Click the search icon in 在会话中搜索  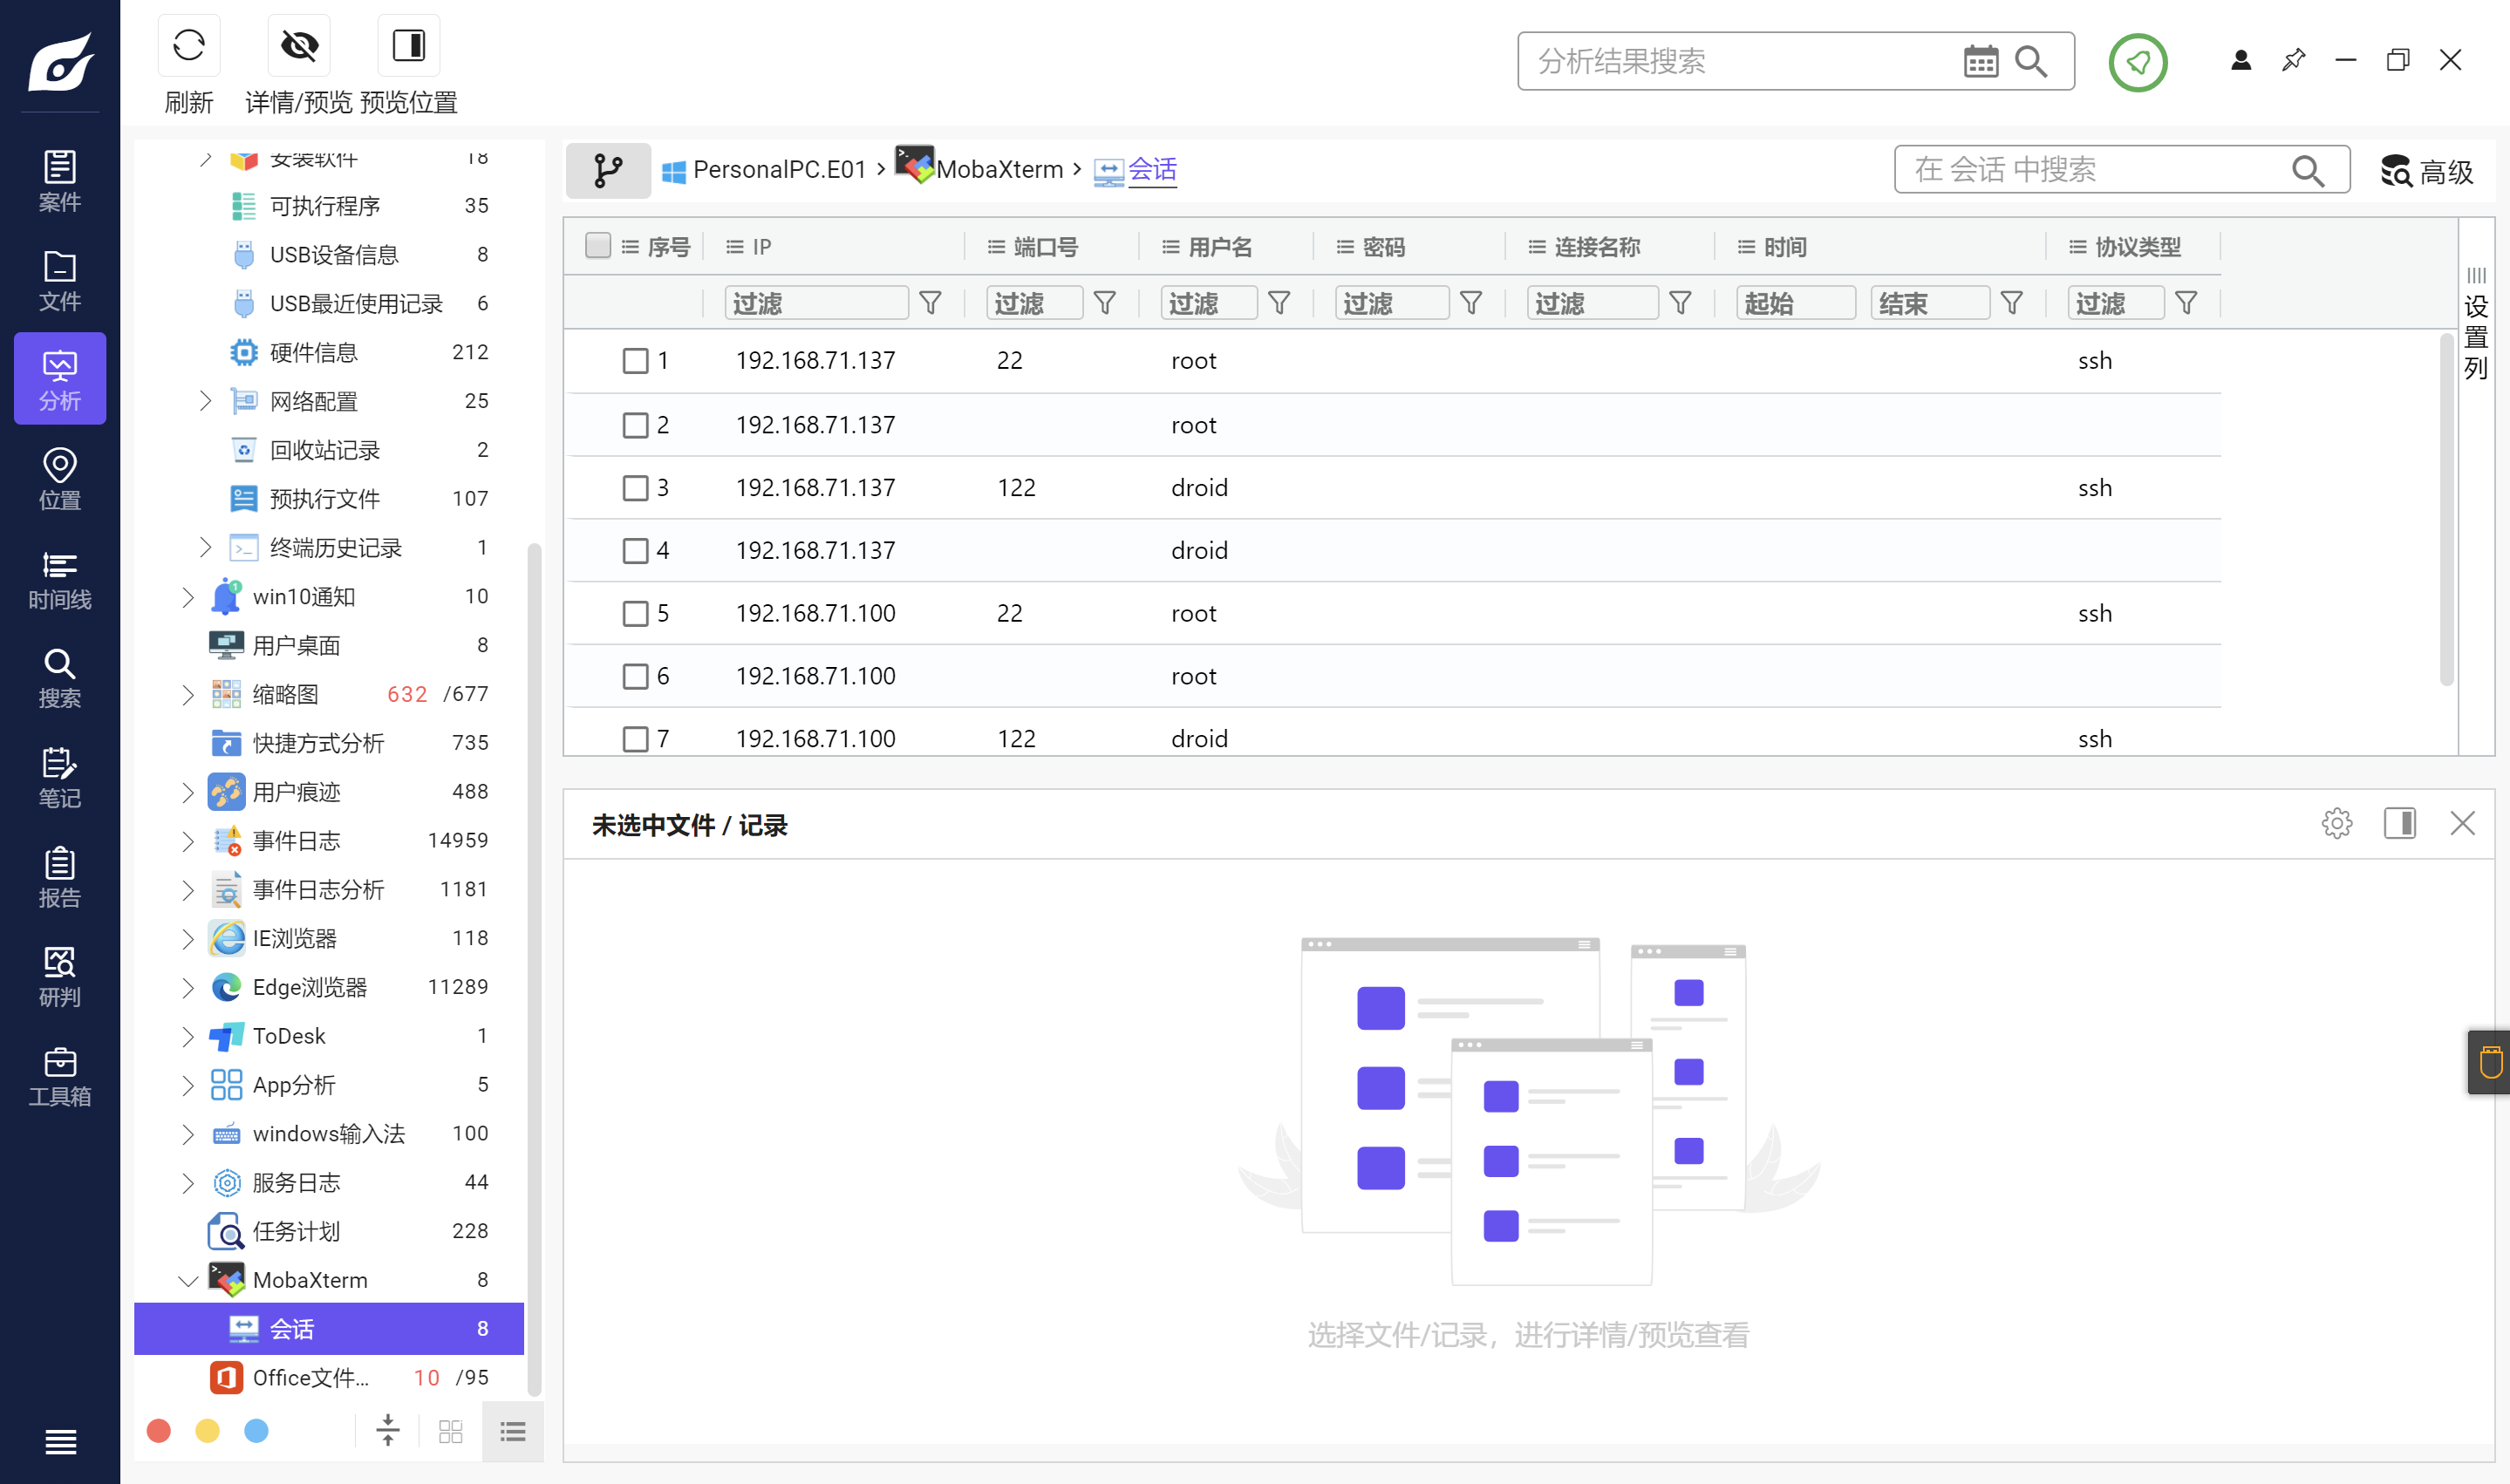2307,170
